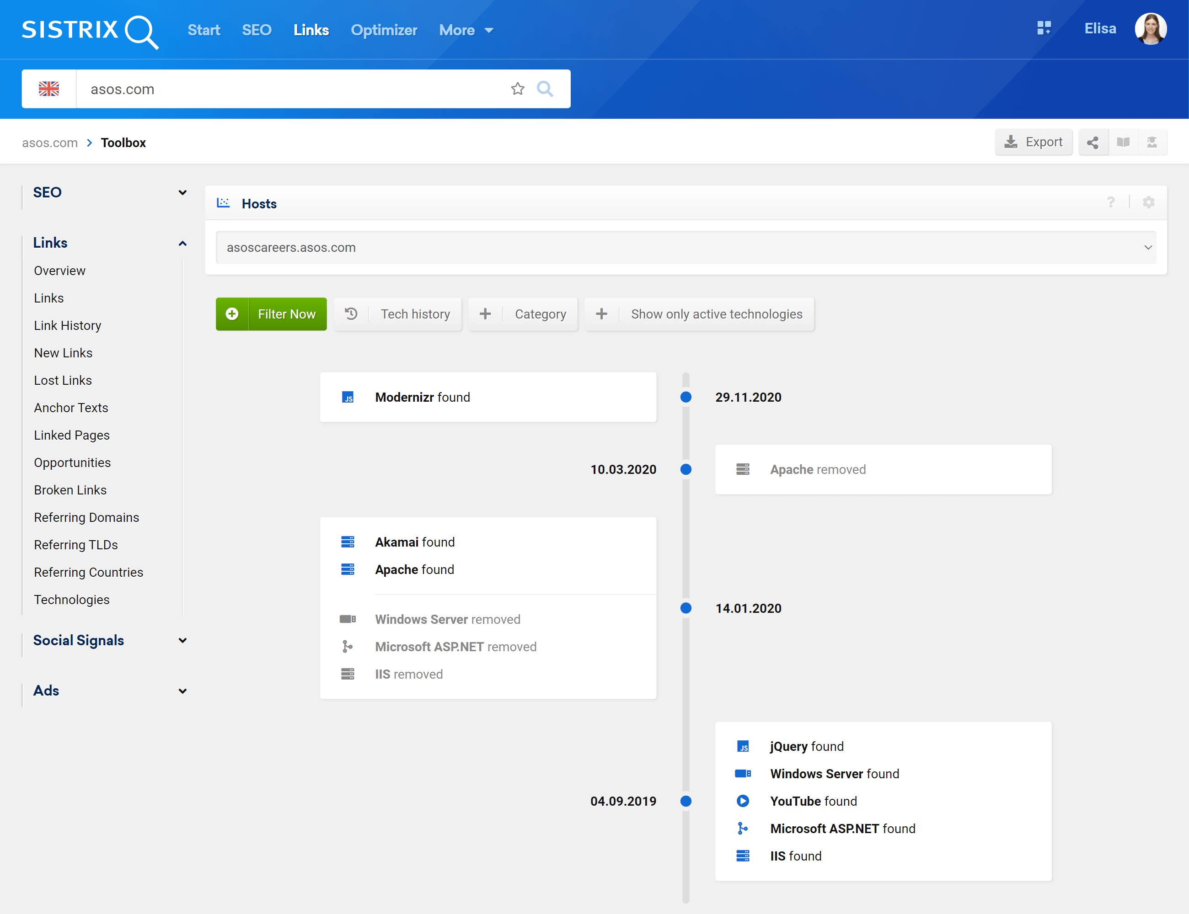Click the IIS found server icon

pyautogui.click(x=743, y=856)
